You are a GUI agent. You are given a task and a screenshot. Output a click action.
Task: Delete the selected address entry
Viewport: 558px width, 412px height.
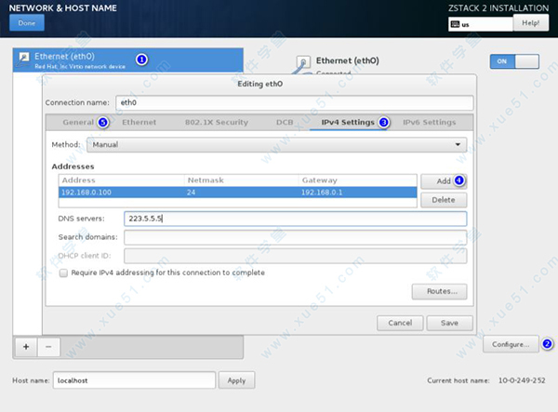[x=443, y=200]
